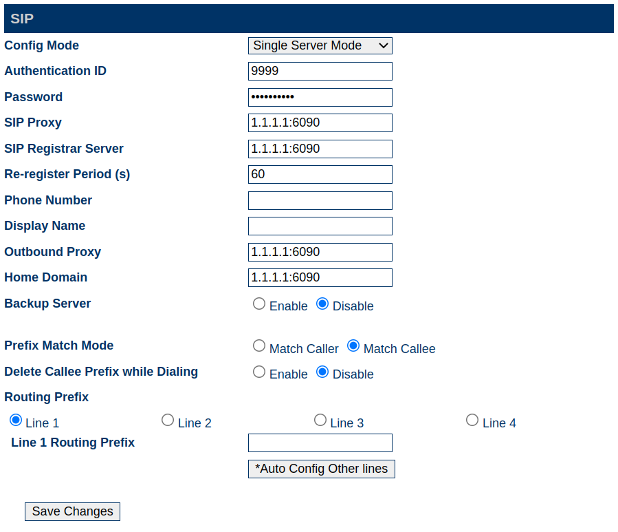Image resolution: width=618 pixels, height=532 pixels.
Task: Choose Match Callee prefix mode
Action: [353, 345]
